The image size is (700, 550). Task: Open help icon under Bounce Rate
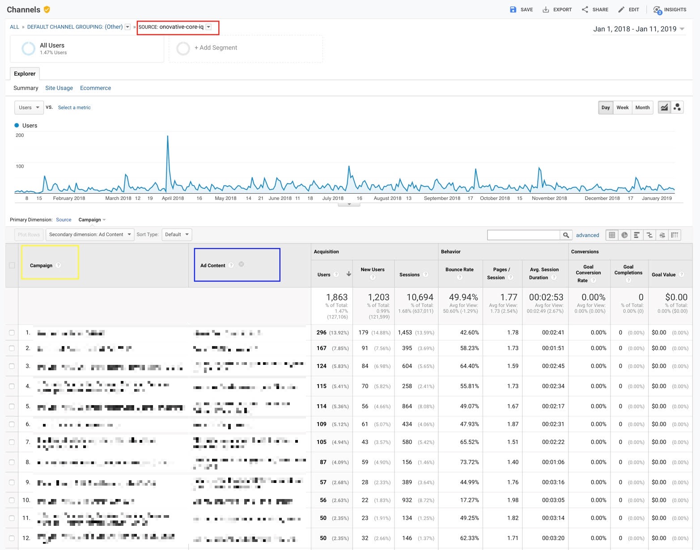point(459,278)
